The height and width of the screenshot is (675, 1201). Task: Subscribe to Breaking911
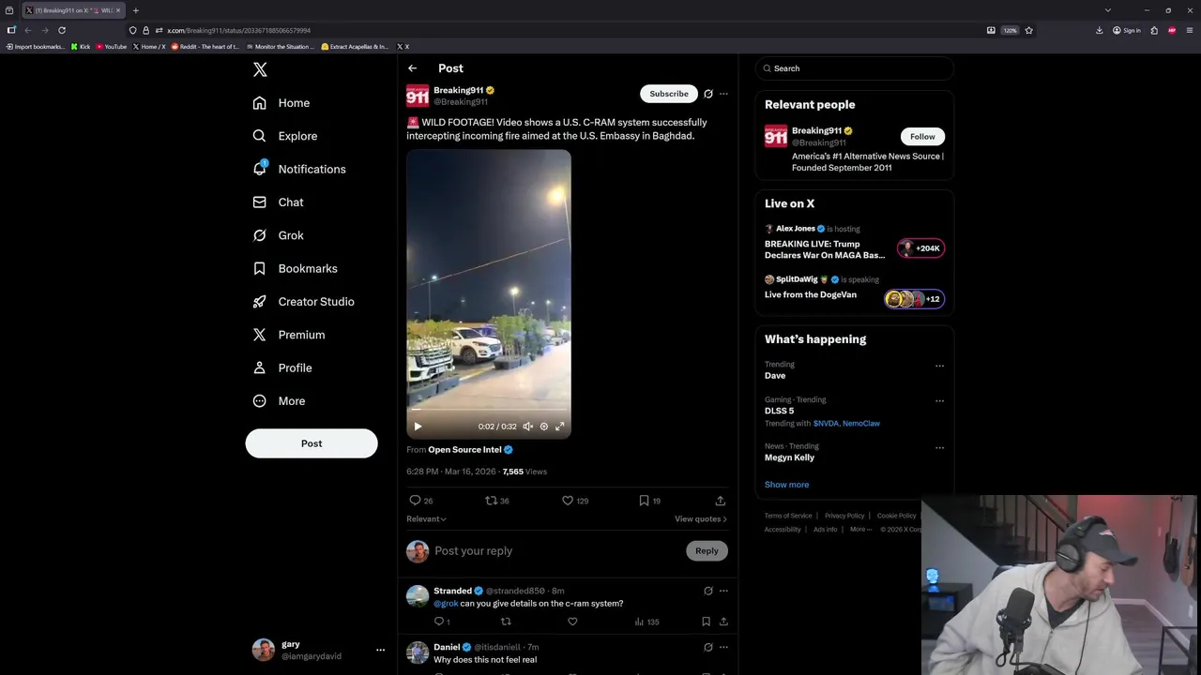point(669,94)
